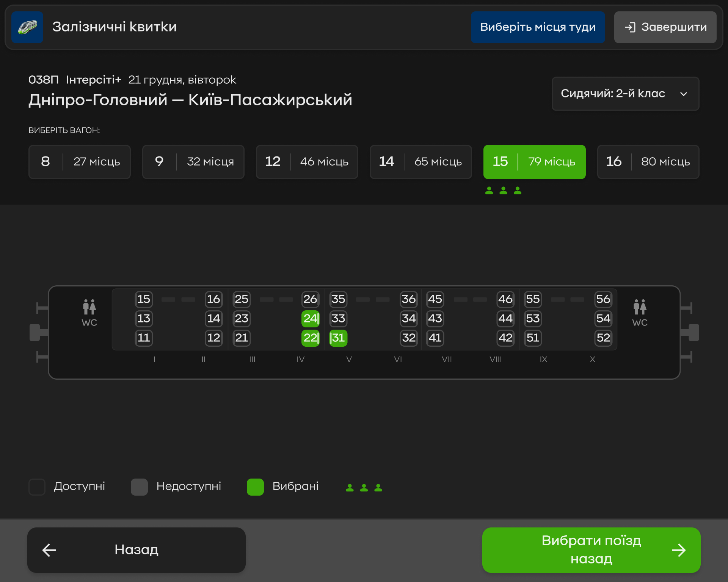Click the Доступні legend swatch

coord(37,487)
